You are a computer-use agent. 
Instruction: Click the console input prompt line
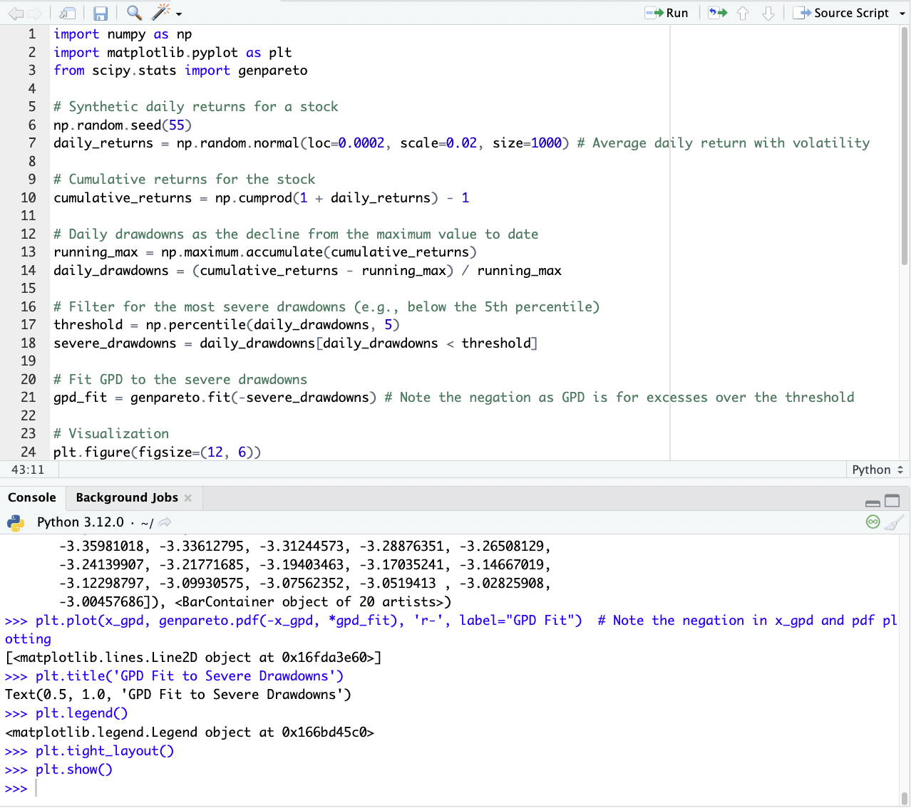(x=428, y=788)
